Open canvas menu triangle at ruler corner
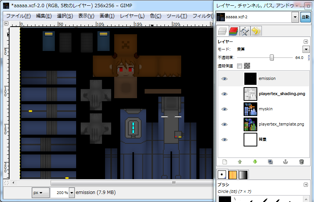Screen dimensions: 314x202 pyautogui.click(x=6, y=24)
